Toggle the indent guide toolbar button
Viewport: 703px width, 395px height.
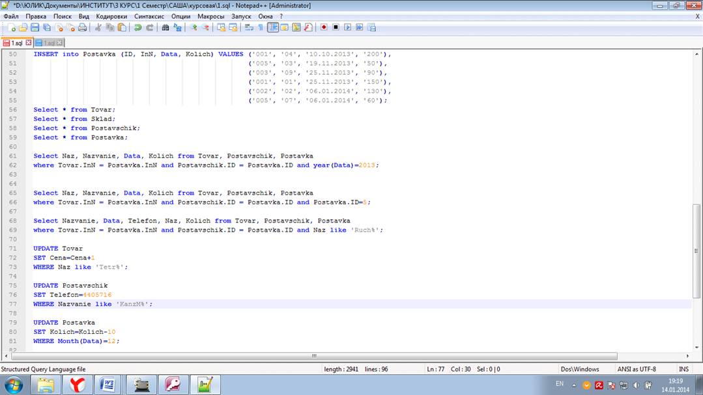pyautogui.click(x=273, y=27)
